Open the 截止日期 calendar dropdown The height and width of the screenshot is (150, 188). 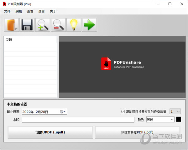point(63,112)
